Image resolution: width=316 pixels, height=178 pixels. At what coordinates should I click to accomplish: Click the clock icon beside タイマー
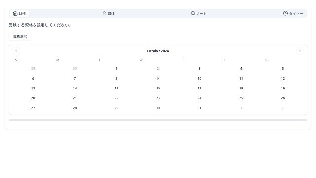285,13
